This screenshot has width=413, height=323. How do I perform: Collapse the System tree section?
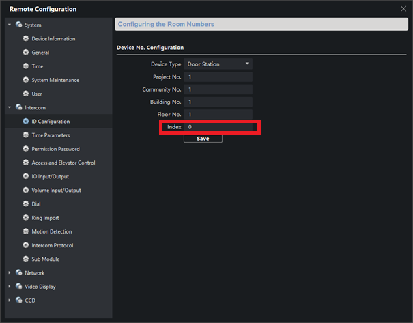[10, 25]
